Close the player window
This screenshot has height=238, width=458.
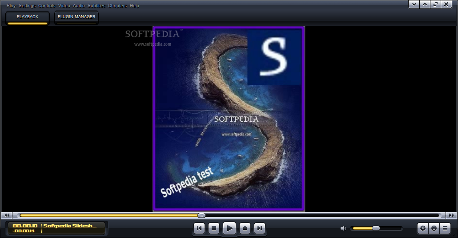click(x=446, y=4)
